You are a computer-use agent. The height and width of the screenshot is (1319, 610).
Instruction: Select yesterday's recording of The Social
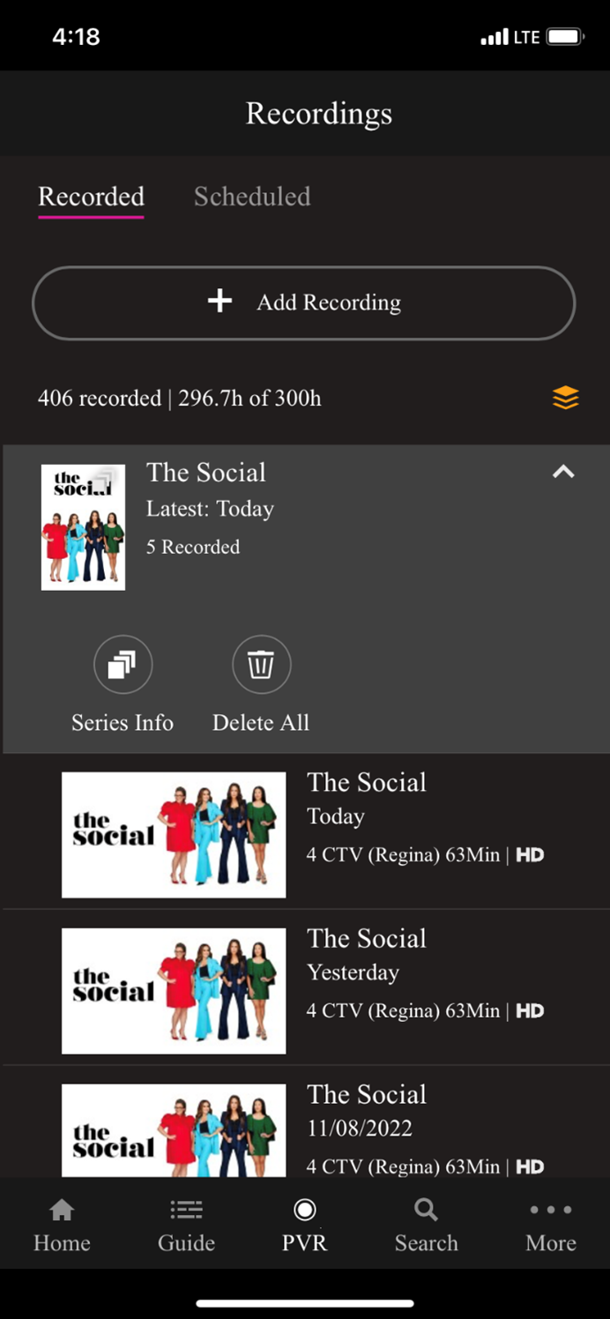click(x=304, y=989)
